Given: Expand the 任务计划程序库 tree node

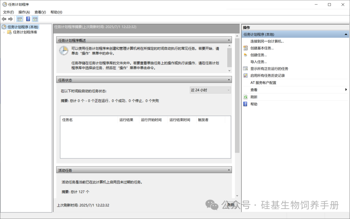Looking at the screenshot, I should click(x=4, y=32).
